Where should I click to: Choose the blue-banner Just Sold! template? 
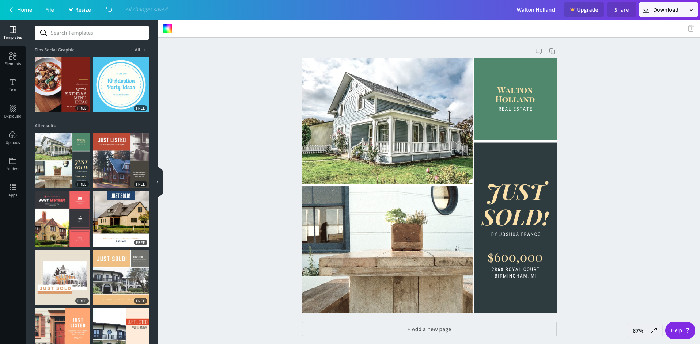121,219
